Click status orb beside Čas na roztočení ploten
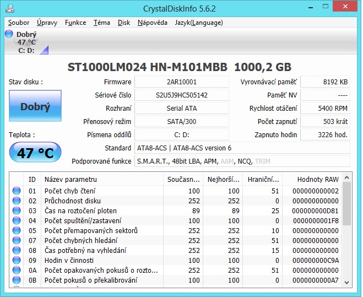The image size is (363, 297). tap(17, 210)
